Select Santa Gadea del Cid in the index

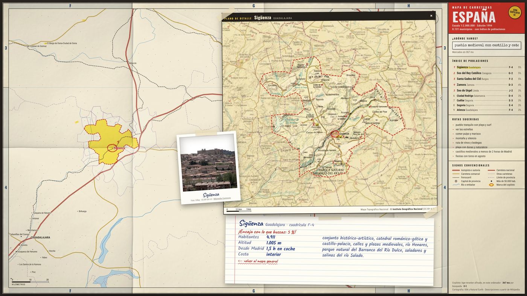(x=487, y=79)
